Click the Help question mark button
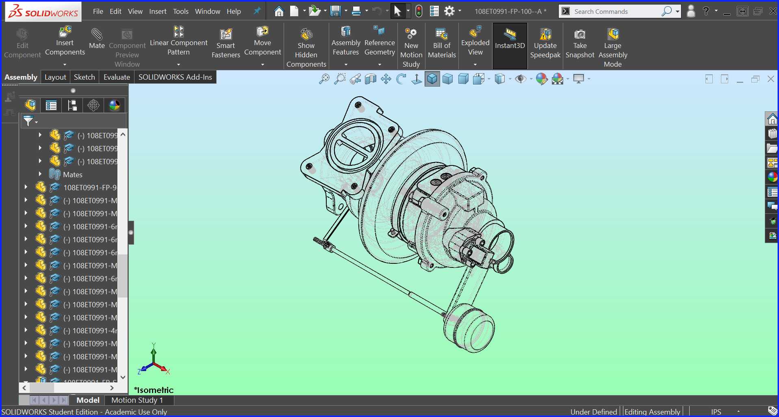 tap(706, 11)
